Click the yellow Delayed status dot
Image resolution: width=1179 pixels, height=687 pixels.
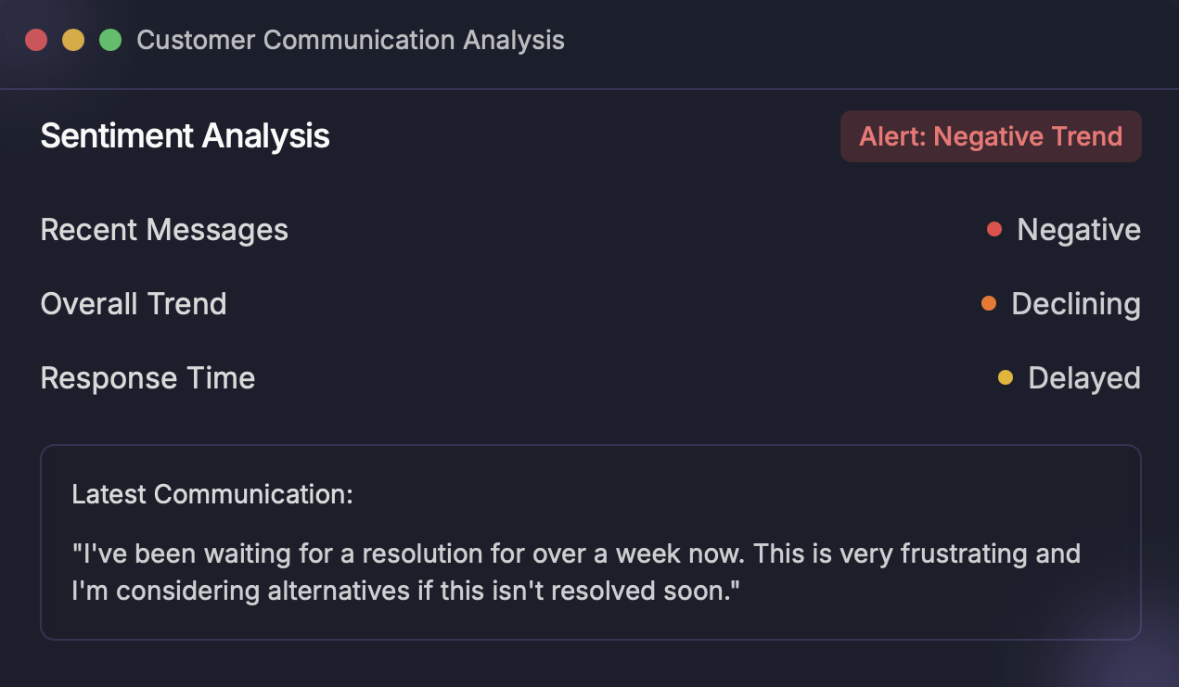tap(1006, 377)
